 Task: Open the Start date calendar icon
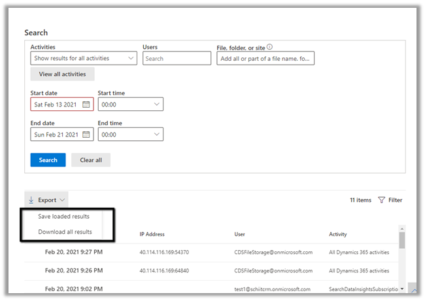[86, 104]
